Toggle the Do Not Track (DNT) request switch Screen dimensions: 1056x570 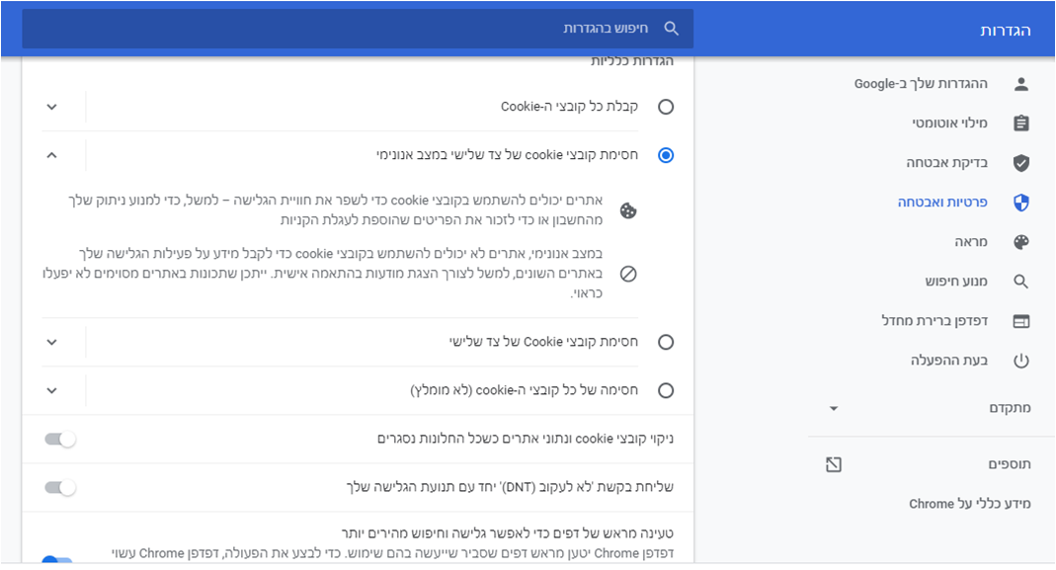(x=60, y=487)
